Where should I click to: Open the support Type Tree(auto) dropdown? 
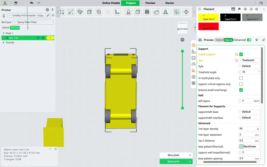[249, 60]
